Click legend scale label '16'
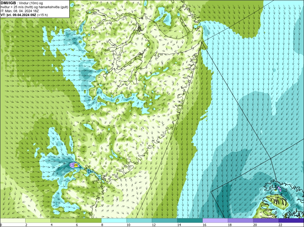The height and width of the screenshot is (227, 304). pyautogui.click(x=204, y=225)
